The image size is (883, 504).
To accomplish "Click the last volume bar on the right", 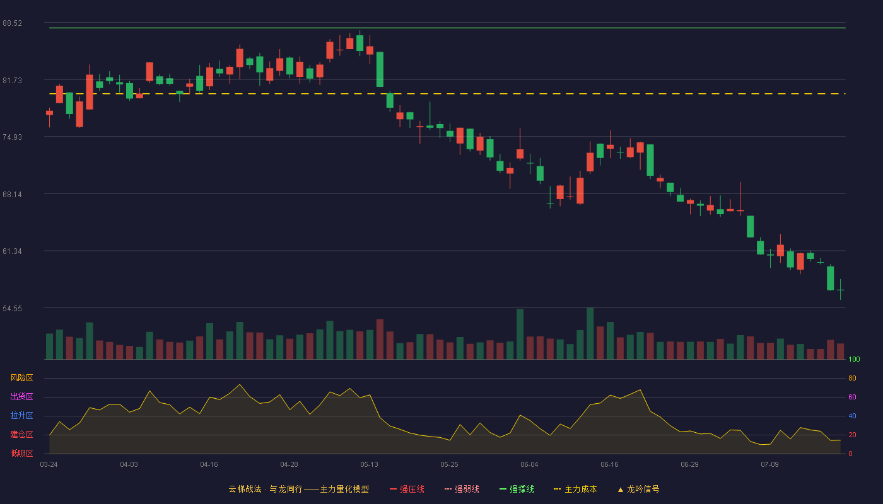I will click(840, 352).
